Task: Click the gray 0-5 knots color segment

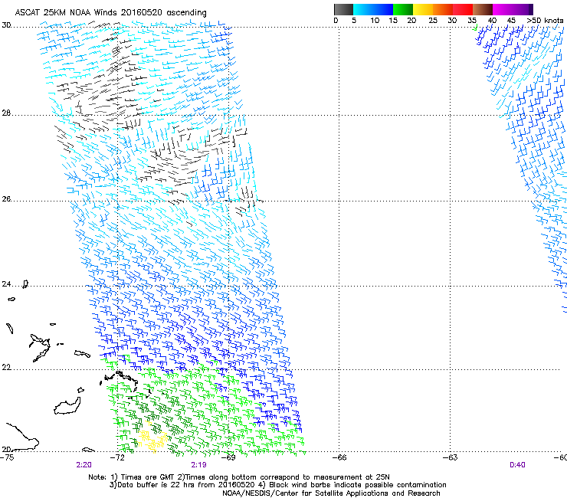Action: (x=343, y=9)
